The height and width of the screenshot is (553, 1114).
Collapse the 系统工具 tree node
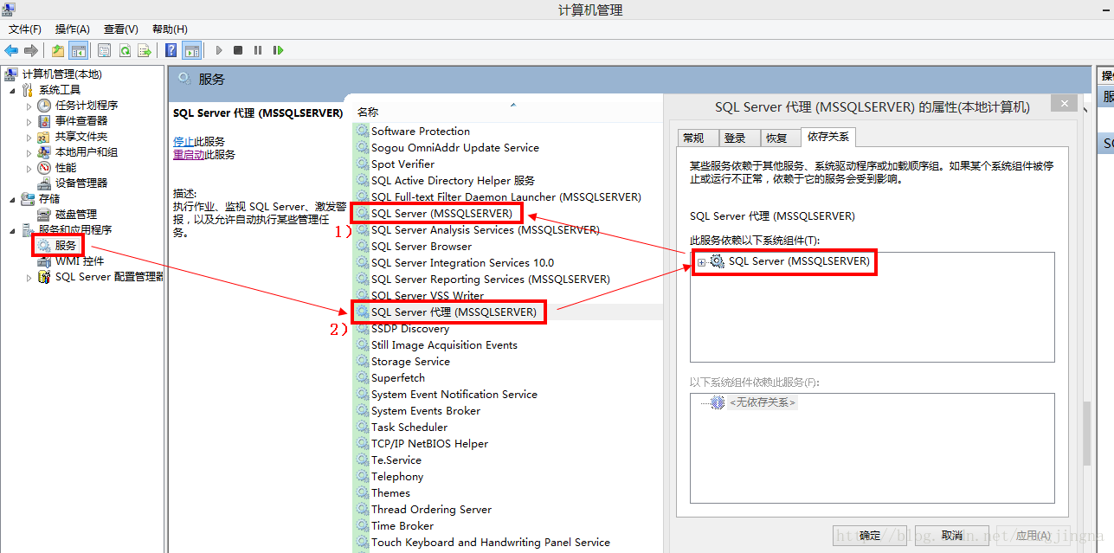point(12,90)
